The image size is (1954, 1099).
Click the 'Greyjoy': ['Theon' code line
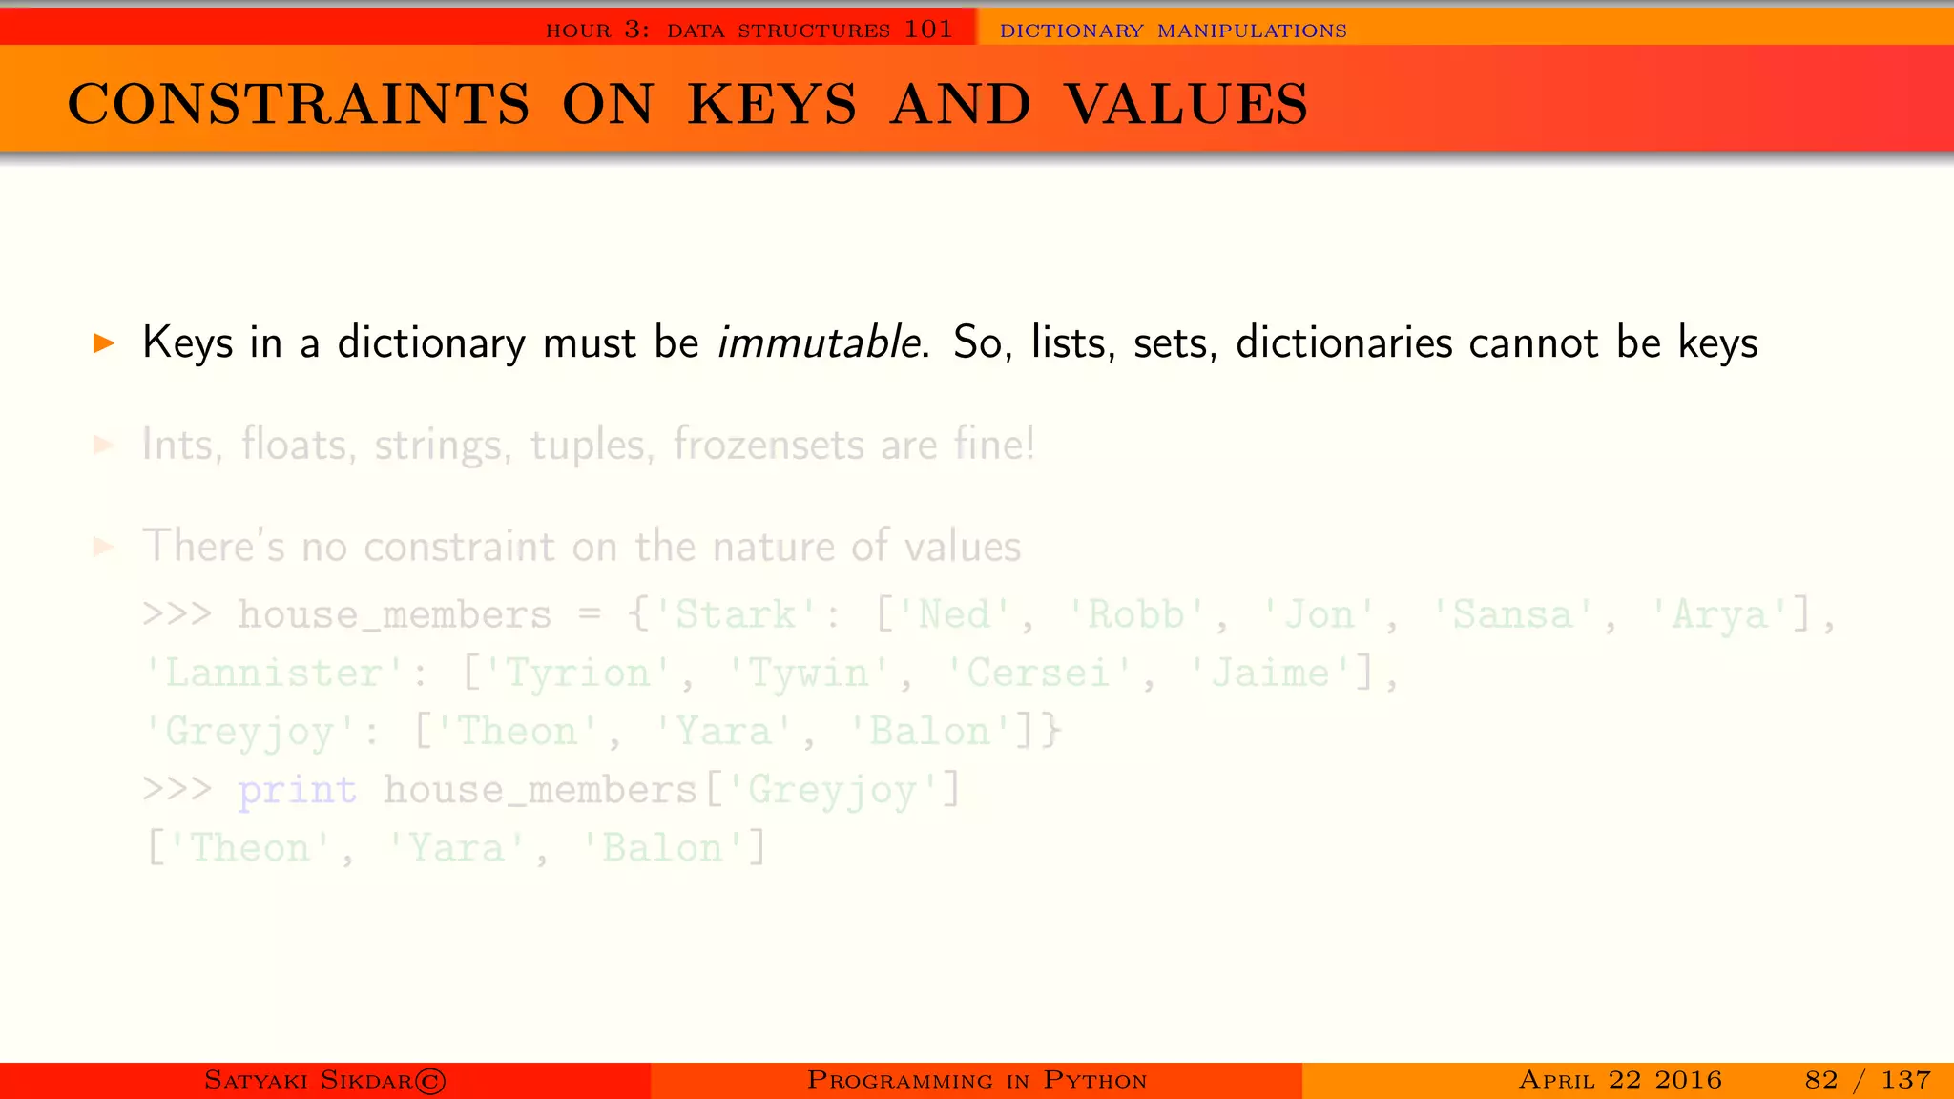[x=602, y=733]
